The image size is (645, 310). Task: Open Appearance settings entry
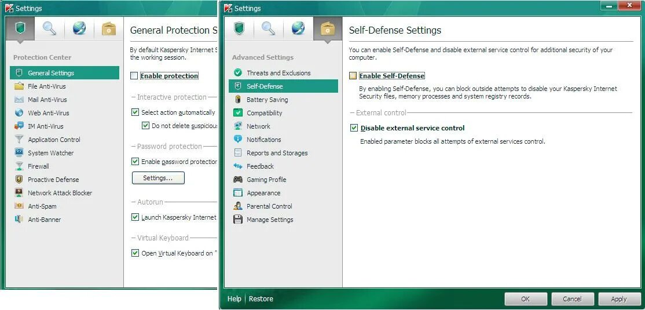[x=284, y=193]
